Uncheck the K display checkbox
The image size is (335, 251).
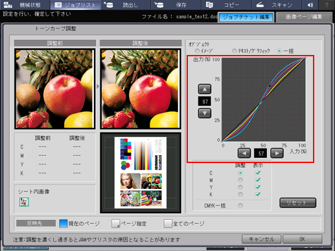pos(258,194)
